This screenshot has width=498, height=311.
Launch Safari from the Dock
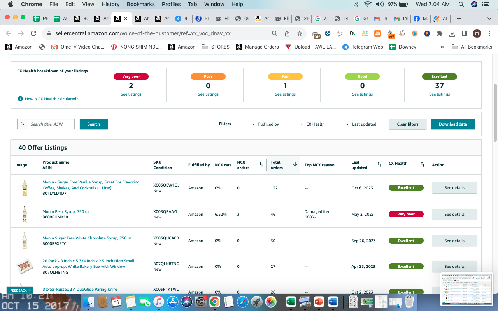pos(242,301)
